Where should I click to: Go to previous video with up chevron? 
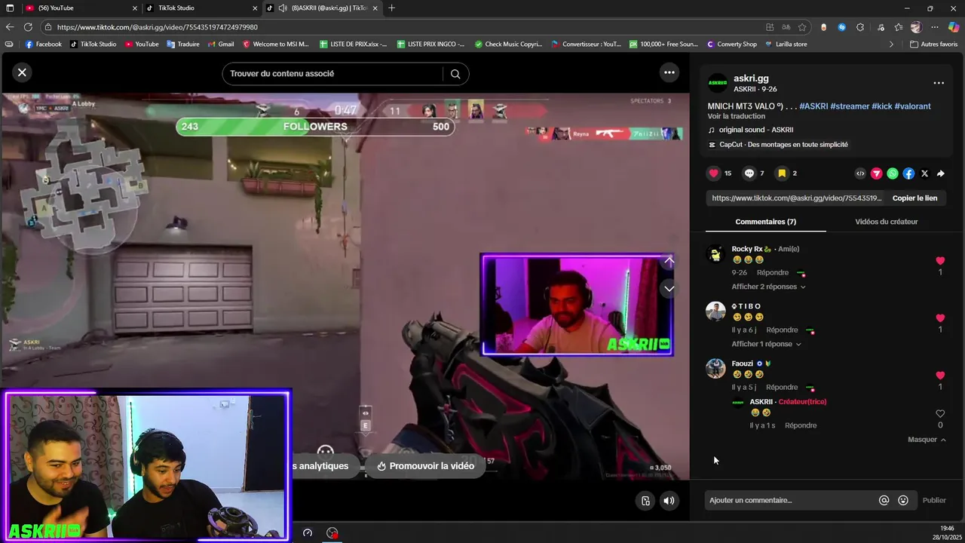point(669,261)
